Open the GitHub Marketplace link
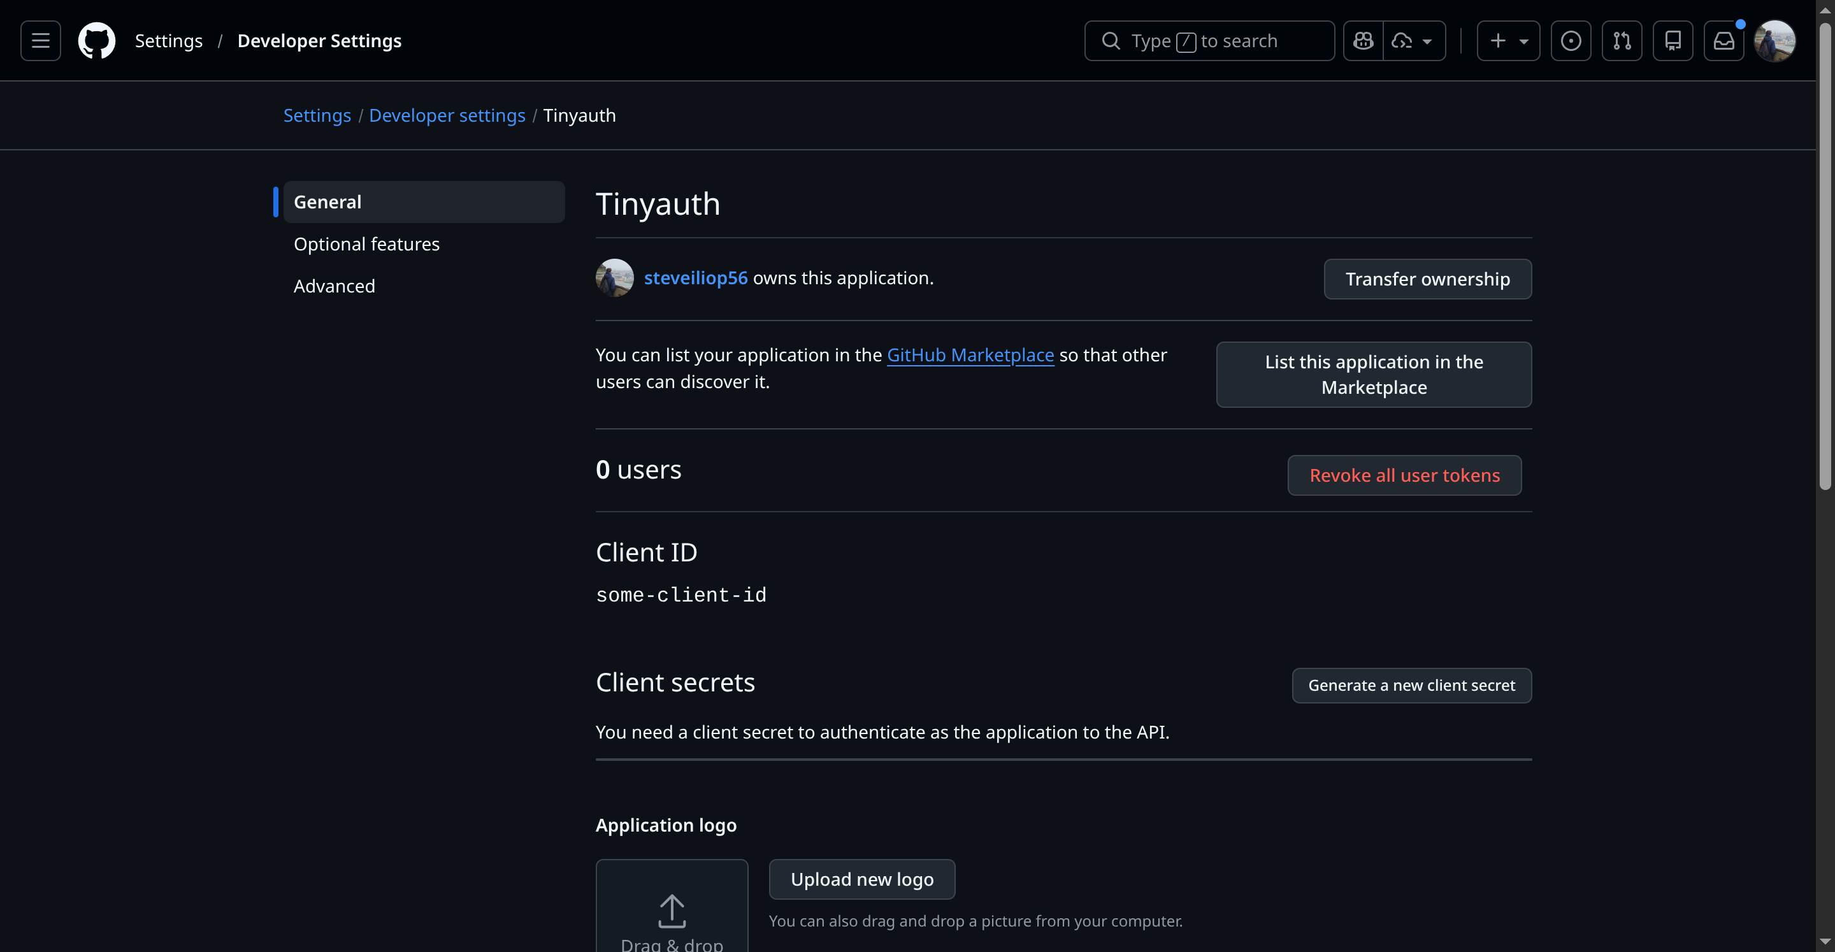The width and height of the screenshot is (1835, 952). 970,354
